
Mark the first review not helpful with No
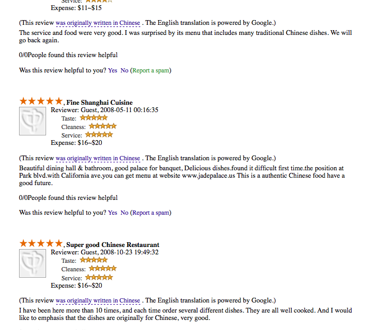pos(124,70)
